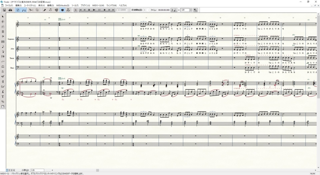Screen dimensions: 320x175
Task: Select the Expression mf tool
Action: (x=2, y=77)
